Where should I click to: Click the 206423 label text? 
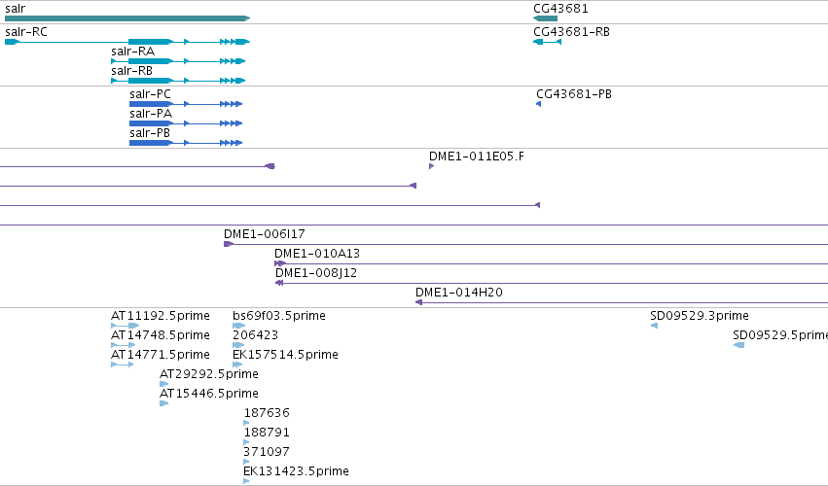pyautogui.click(x=255, y=335)
